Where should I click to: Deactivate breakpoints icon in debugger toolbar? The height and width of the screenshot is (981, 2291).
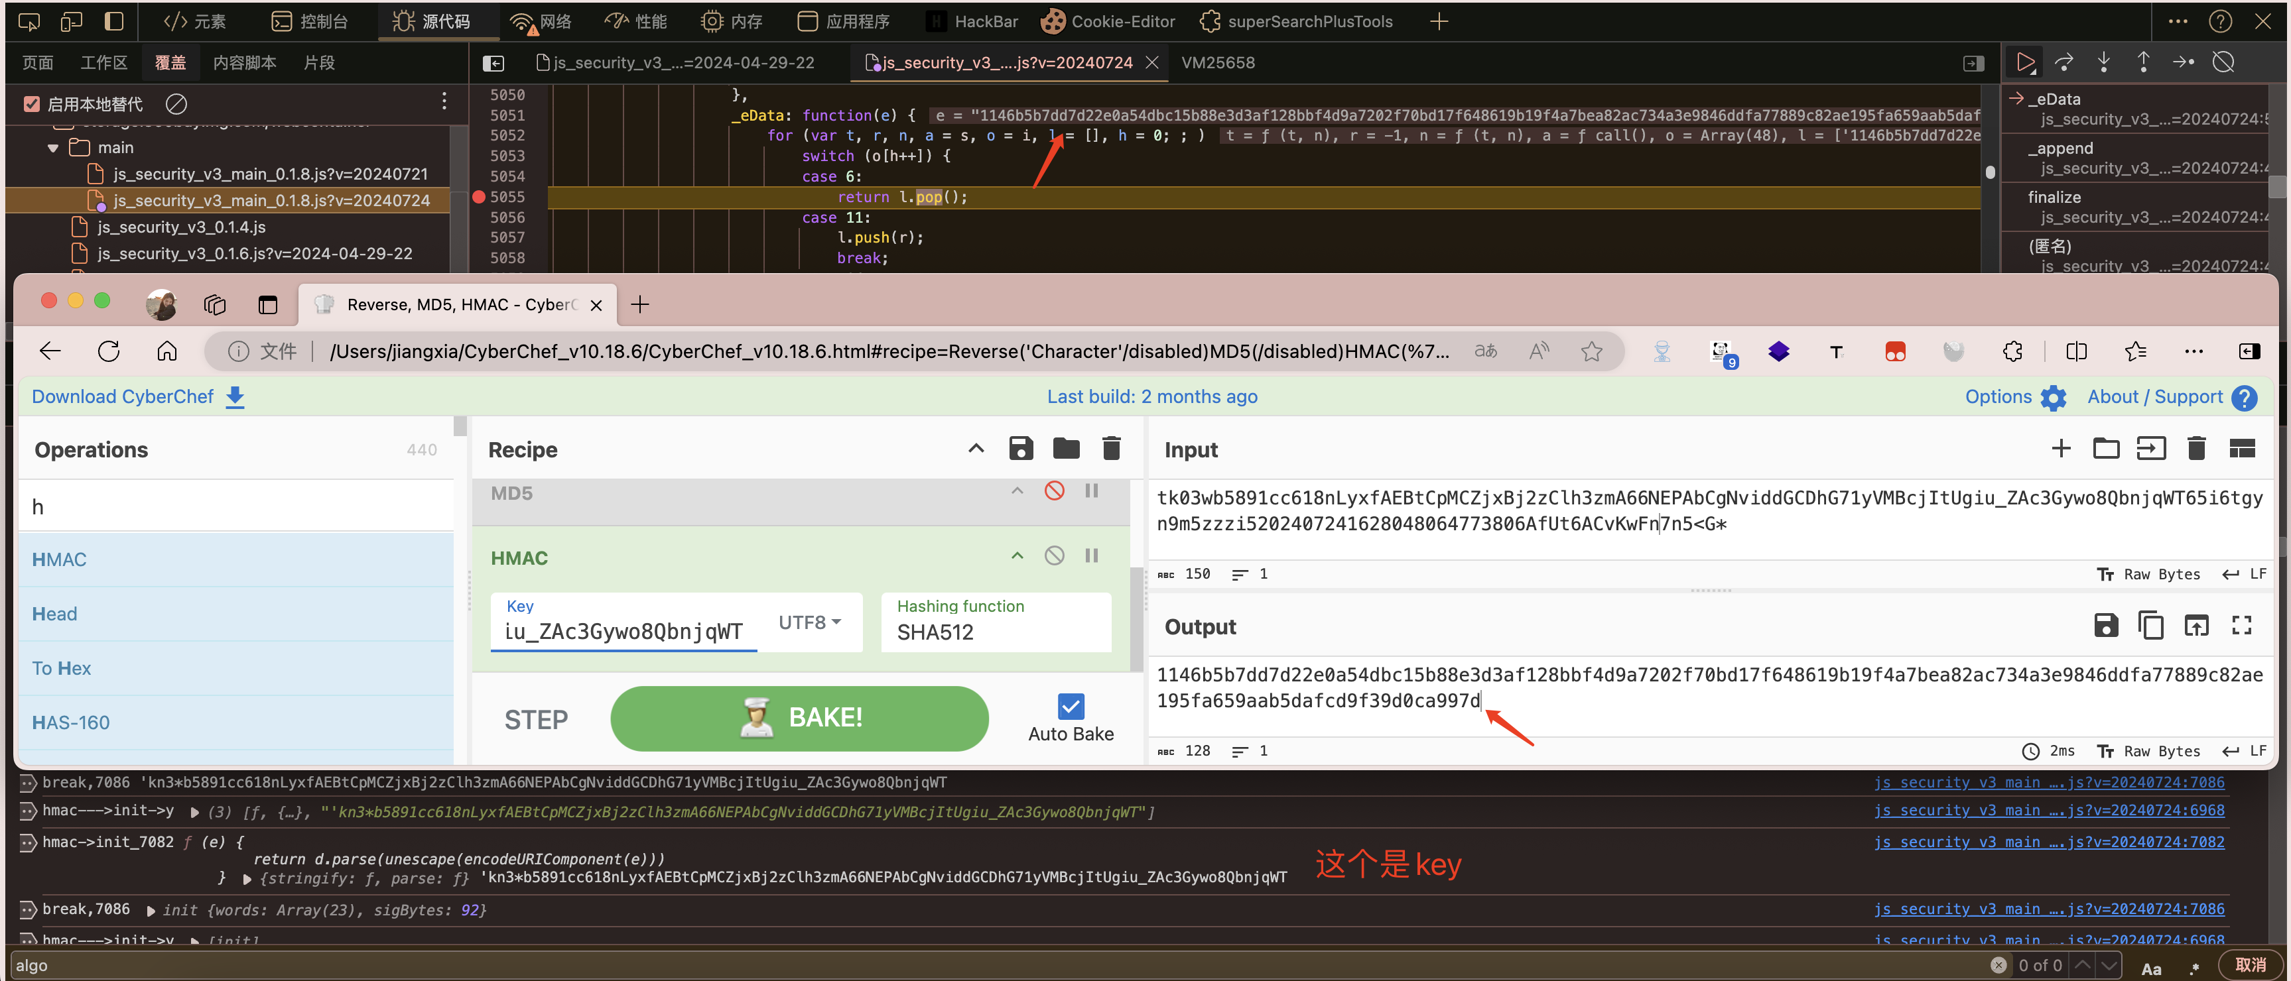[x=2223, y=62]
